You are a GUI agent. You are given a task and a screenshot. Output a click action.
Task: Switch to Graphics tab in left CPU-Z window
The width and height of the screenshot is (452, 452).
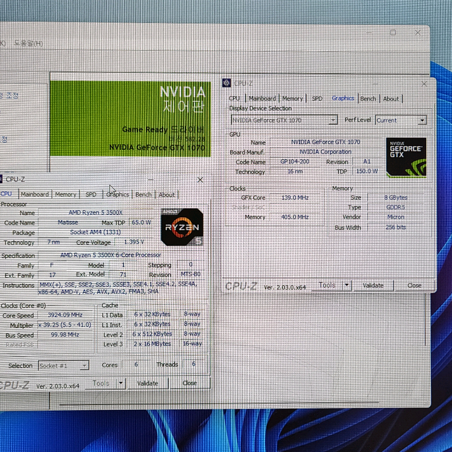click(118, 194)
